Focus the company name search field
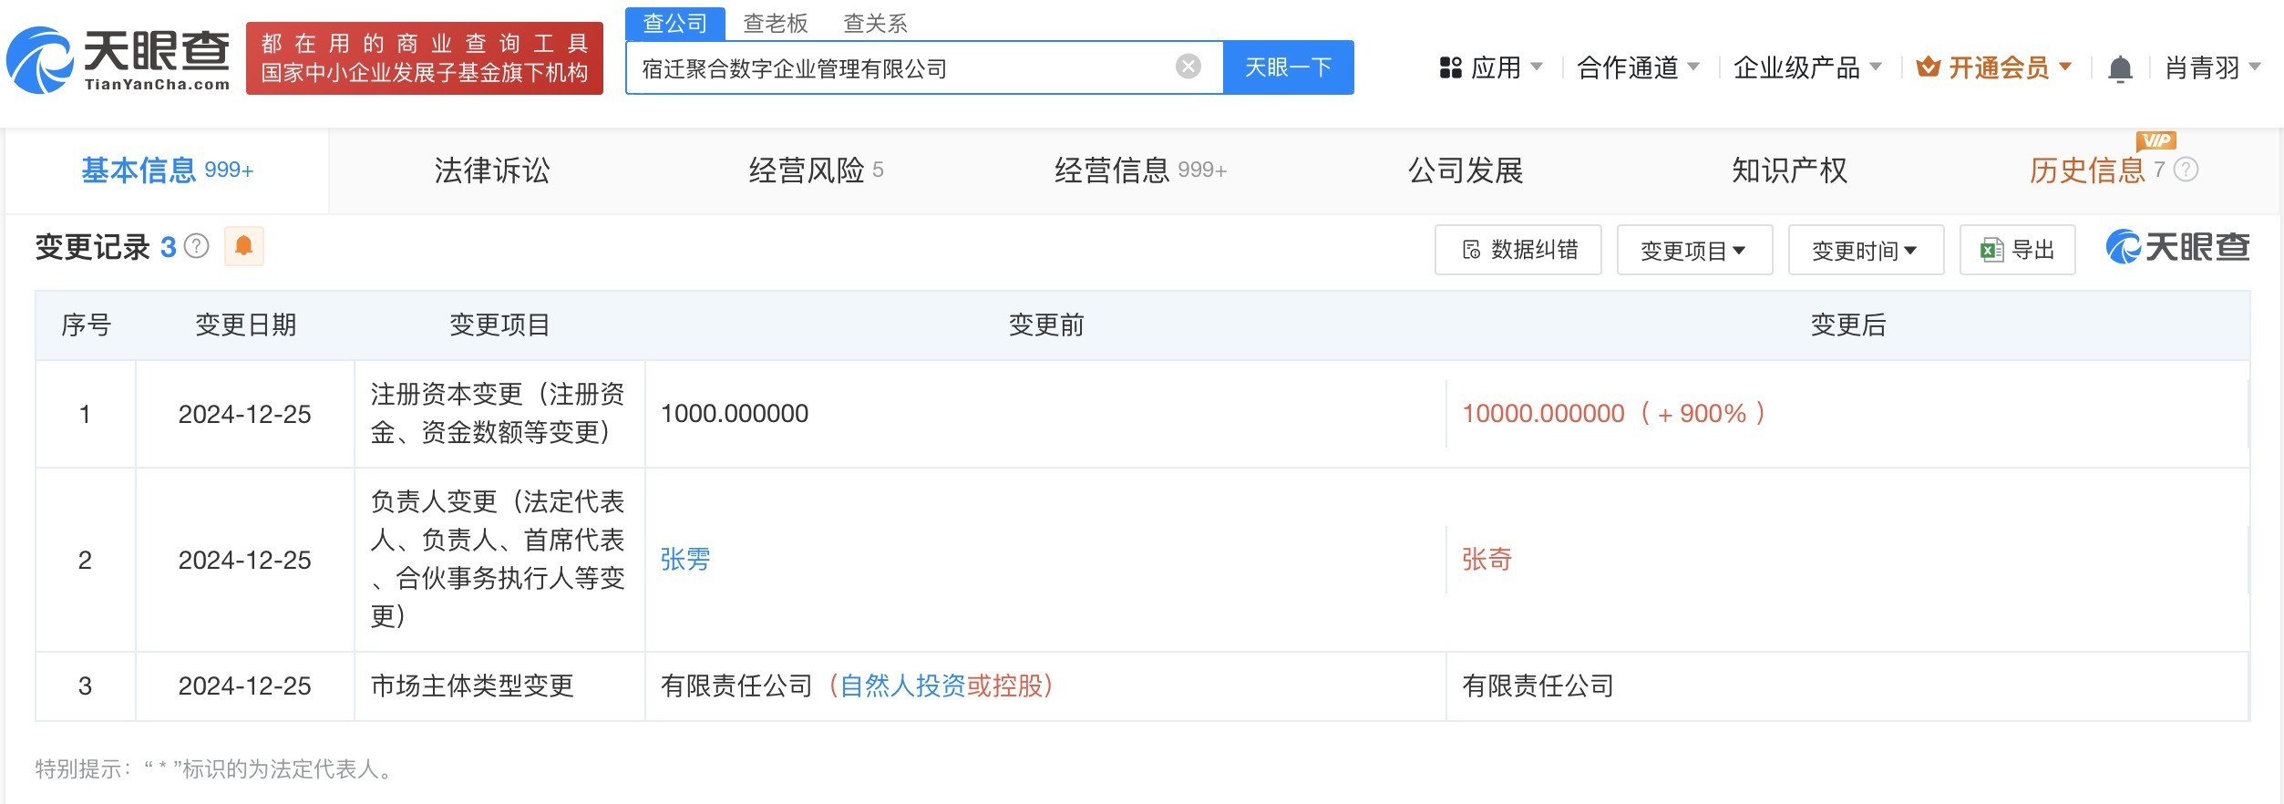This screenshot has height=804, width=2284. pyautogui.click(x=902, y=67)
